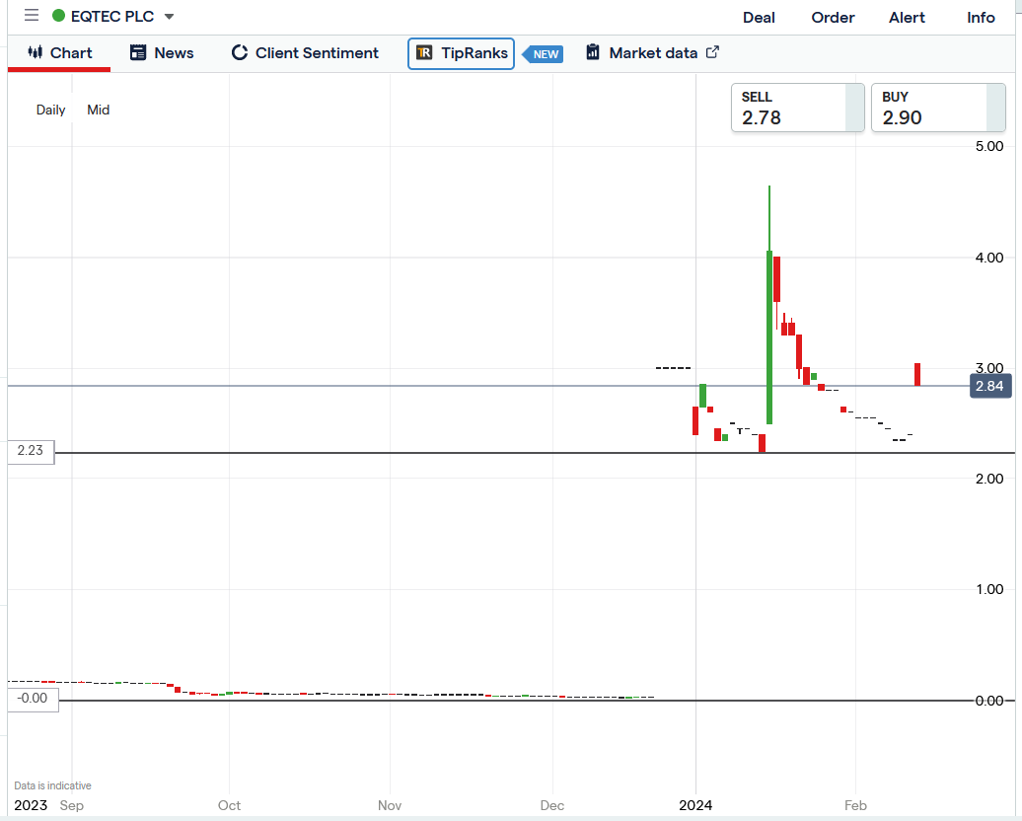
Task: Click the Data is indicative note
Action: tap(53, 785)
